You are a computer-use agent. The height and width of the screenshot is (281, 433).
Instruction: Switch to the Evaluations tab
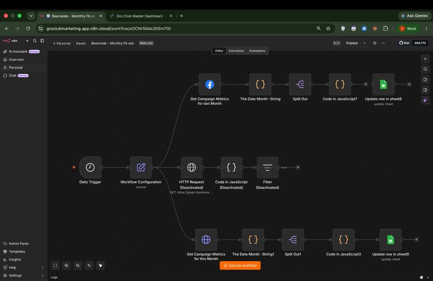257,51
